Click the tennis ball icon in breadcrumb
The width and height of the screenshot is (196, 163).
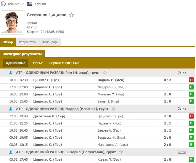(x=3, y=4)
